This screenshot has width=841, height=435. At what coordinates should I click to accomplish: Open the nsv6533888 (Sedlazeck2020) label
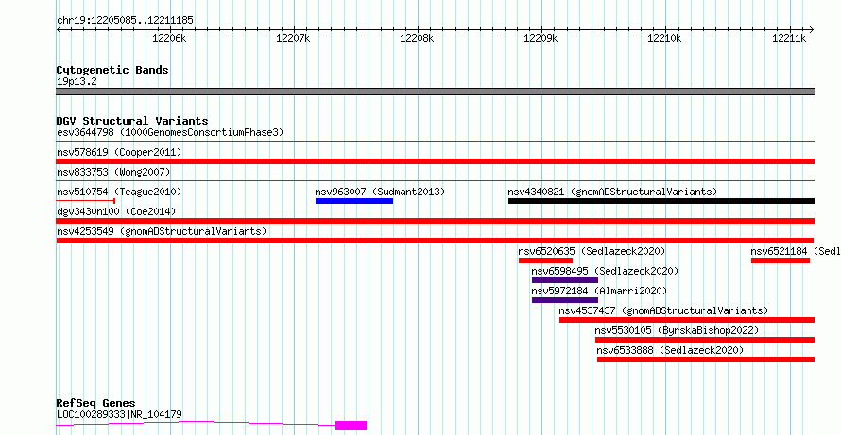[671, 350]
